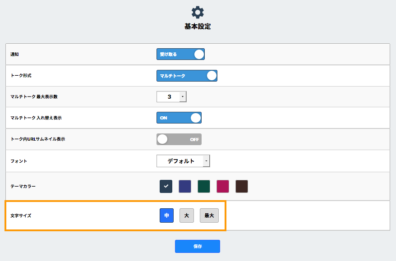Image resolution: width=396 pixels, height=261 pixels.
Task: Click the トーク形式 row label
Action: coord(21,76)
